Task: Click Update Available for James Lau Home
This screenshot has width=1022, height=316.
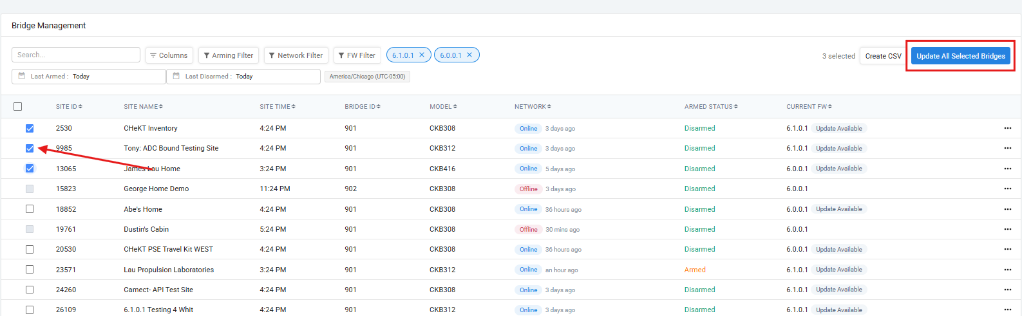Action: coord(839,169)
